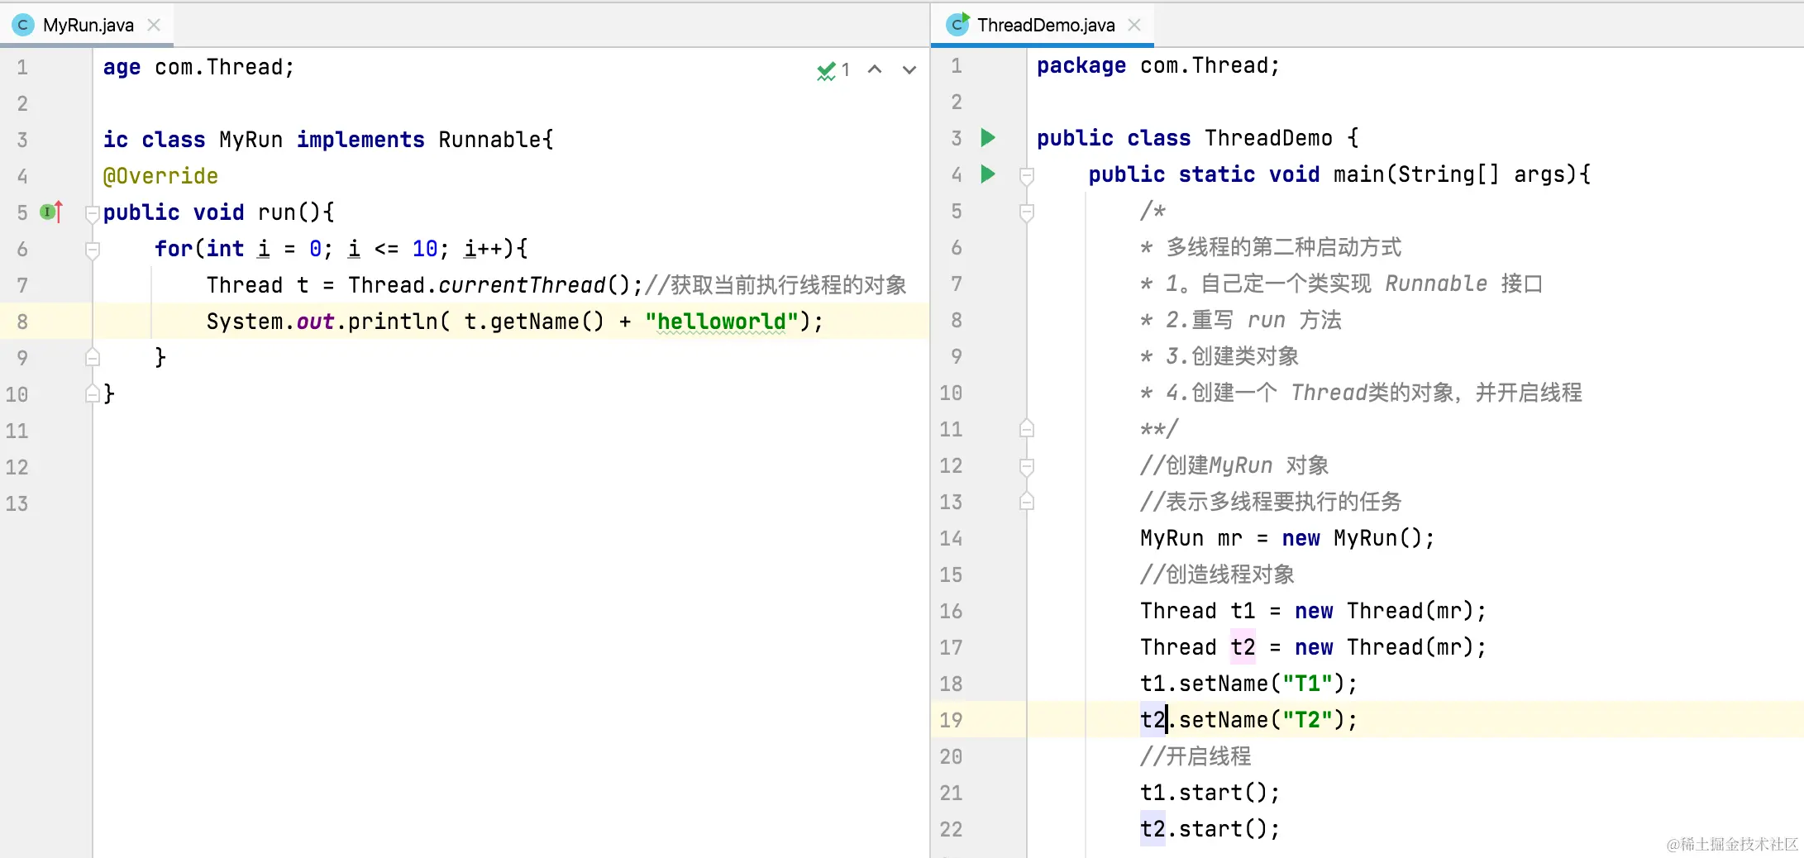Go to next highlighted problem arrow
The image size is (1804, 858).
pyautogui.click(x=909, y=70)
